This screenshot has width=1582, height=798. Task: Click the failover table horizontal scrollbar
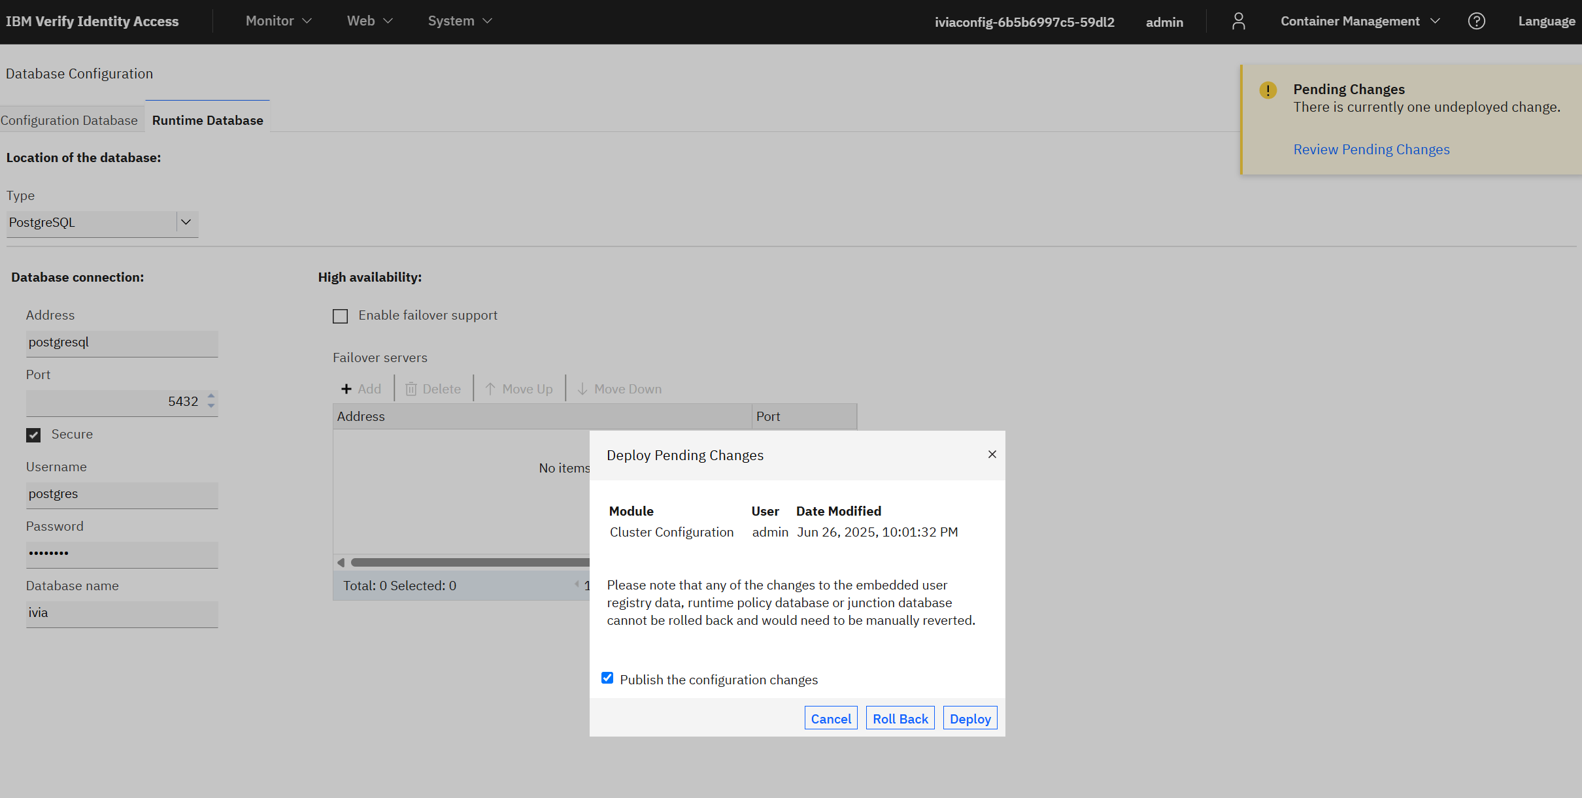click(469, 562)
